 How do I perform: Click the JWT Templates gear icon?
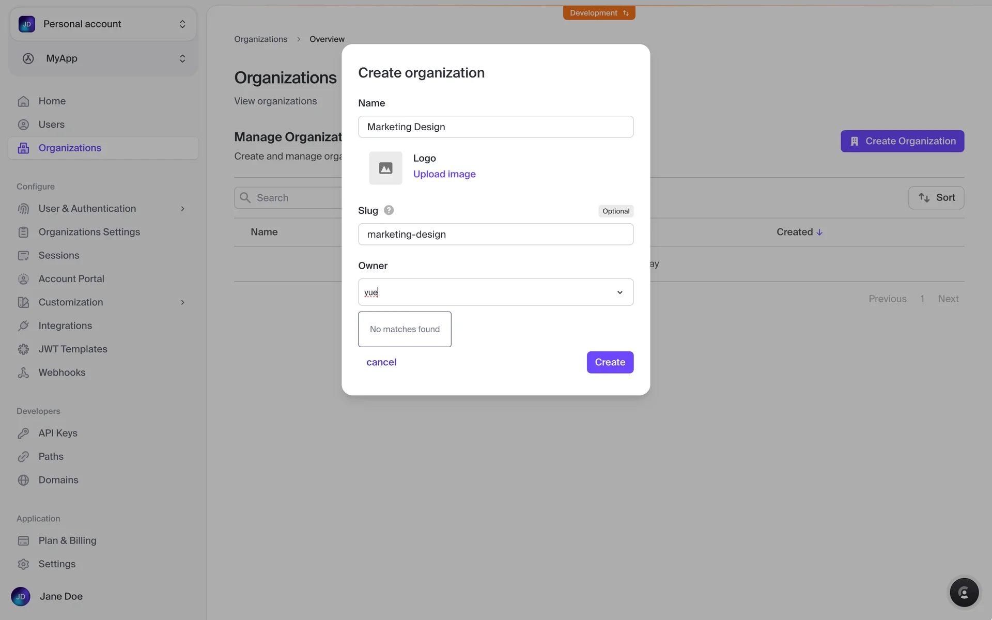click(23, 349)
